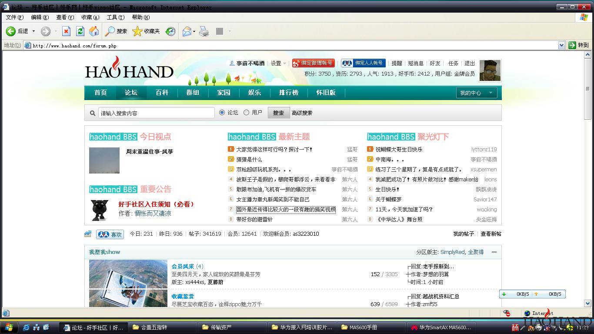Click the magnifier icon beside the forum search box

92,113
